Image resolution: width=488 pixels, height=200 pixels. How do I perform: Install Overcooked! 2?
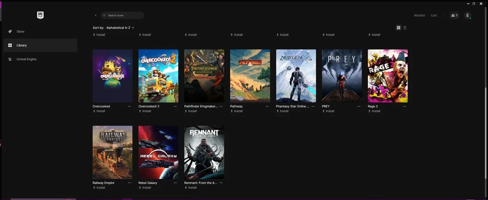(145, 111)
